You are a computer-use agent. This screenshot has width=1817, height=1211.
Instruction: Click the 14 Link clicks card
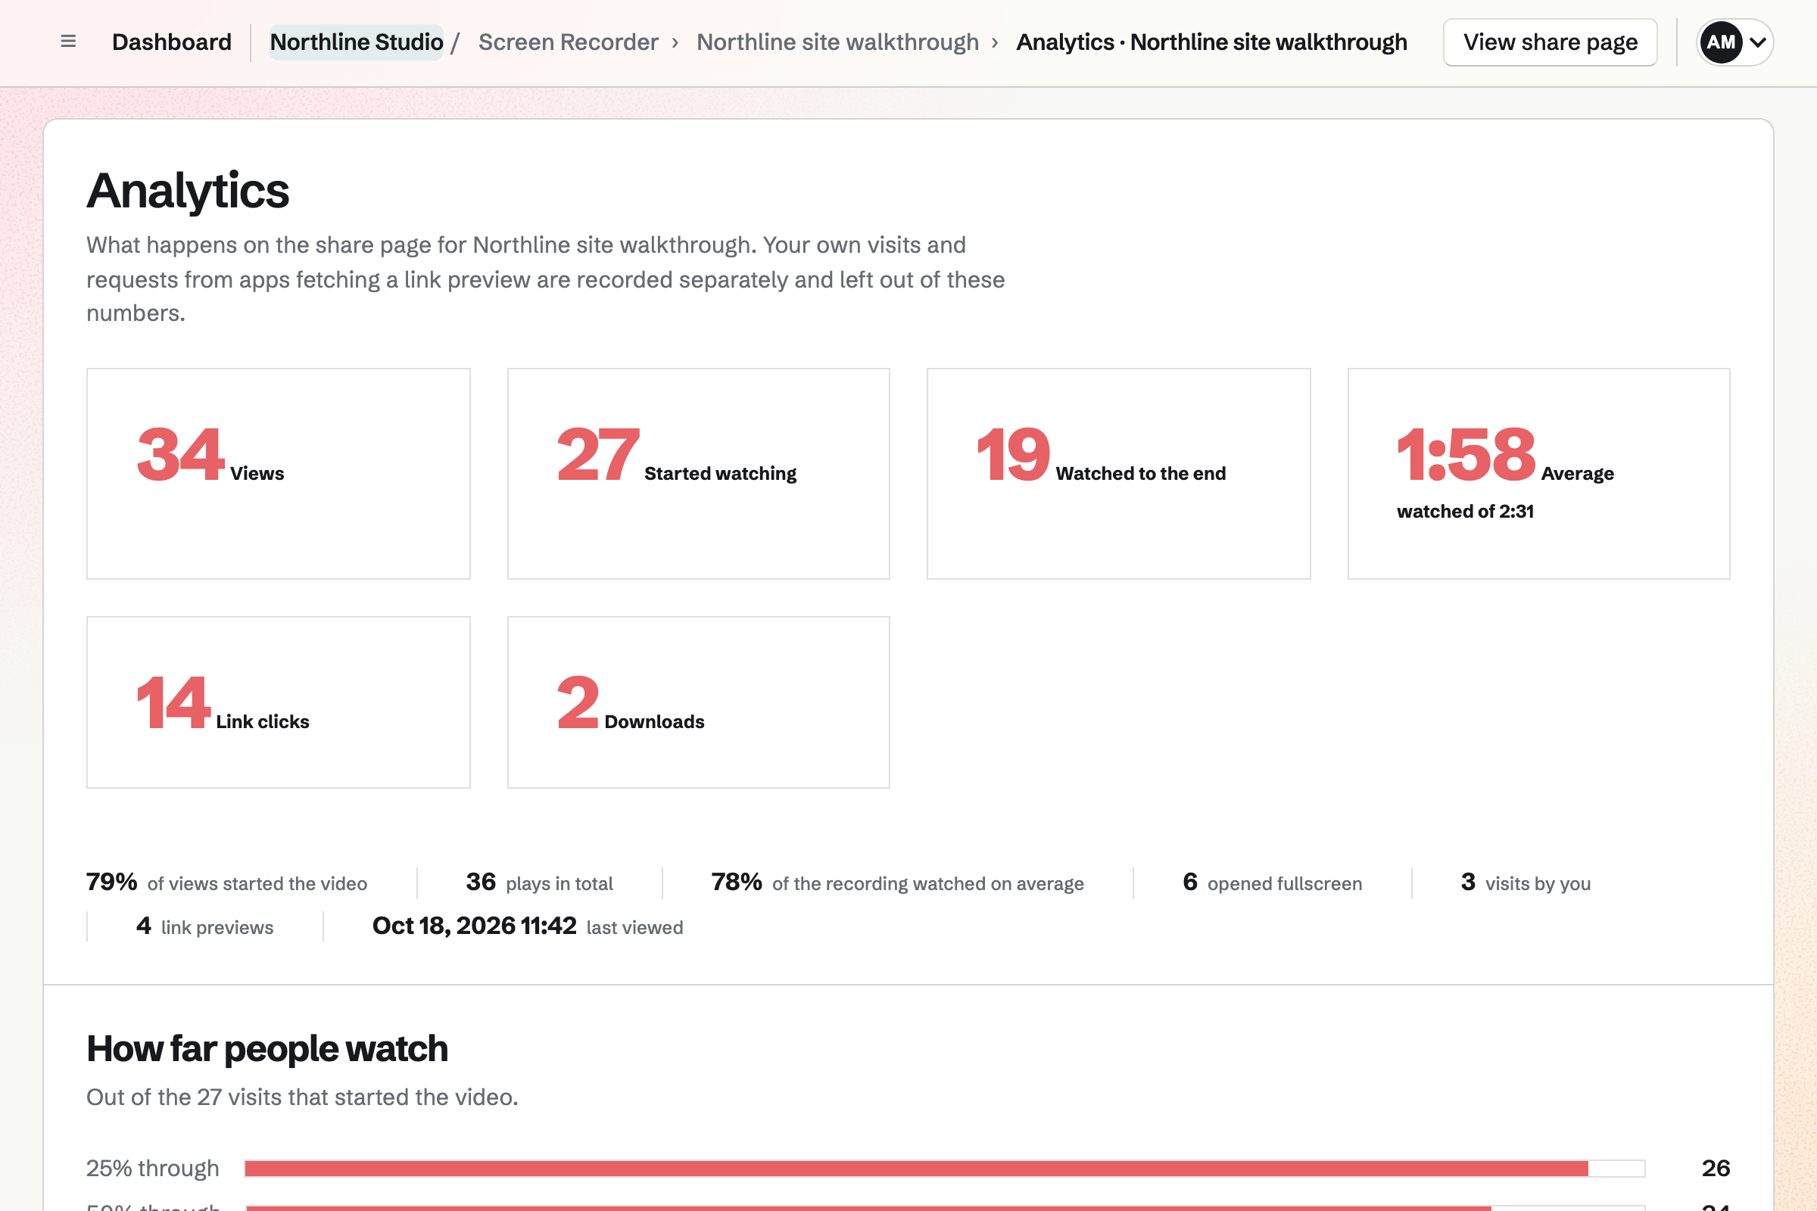278,702
